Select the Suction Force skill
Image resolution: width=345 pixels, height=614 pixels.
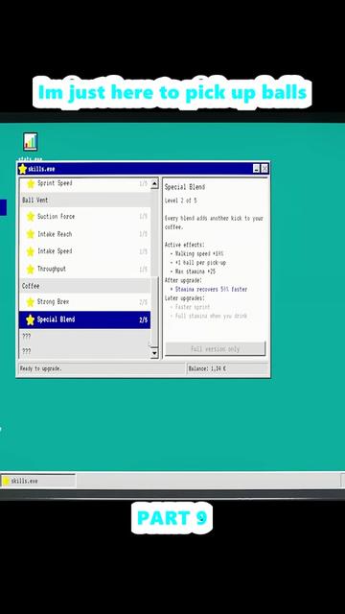(85, 217)
